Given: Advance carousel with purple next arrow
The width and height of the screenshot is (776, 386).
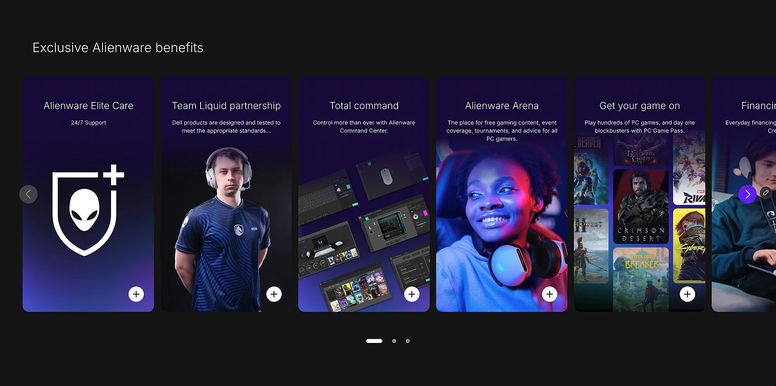Looking at the screenshot, I should [x=747, y=194].
